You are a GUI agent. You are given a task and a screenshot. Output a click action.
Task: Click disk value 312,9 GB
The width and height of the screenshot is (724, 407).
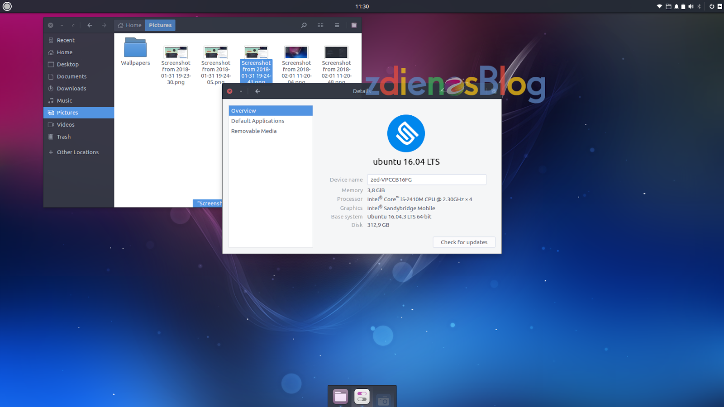pyautogui.click(x=378, y=225)
